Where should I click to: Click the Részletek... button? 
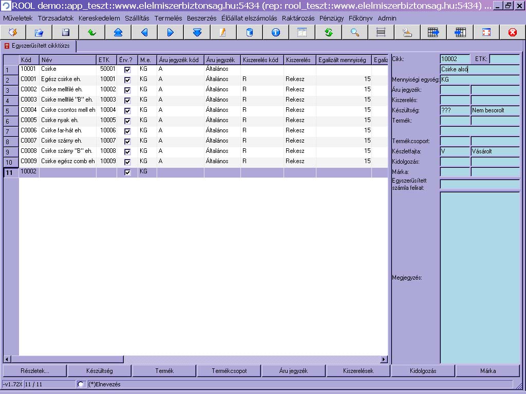[35, 371]
